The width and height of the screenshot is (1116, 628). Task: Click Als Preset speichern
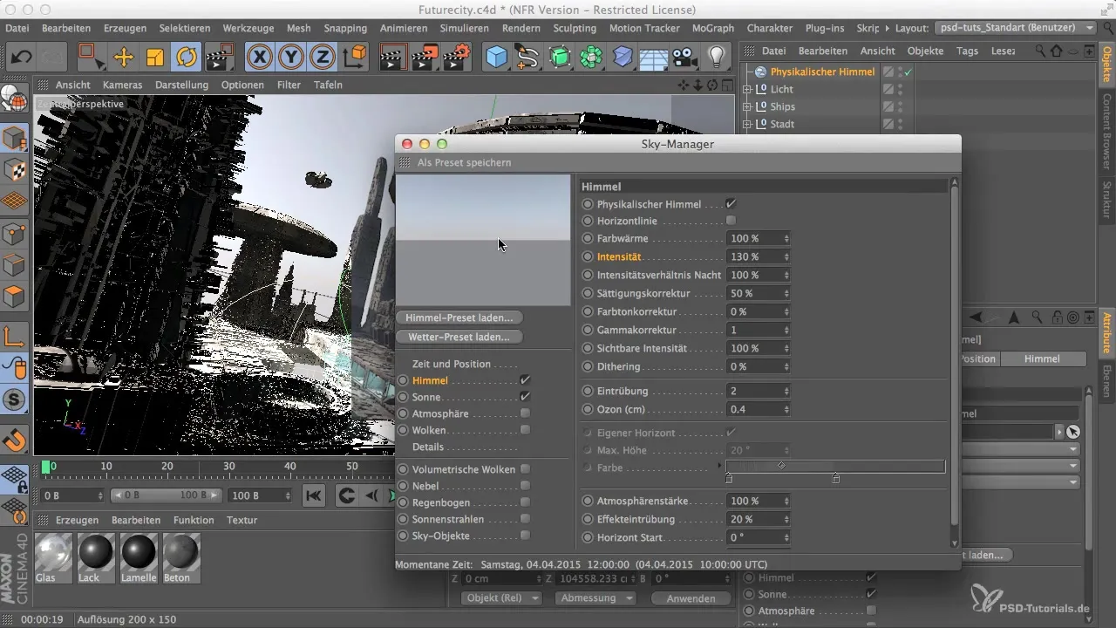464,162
